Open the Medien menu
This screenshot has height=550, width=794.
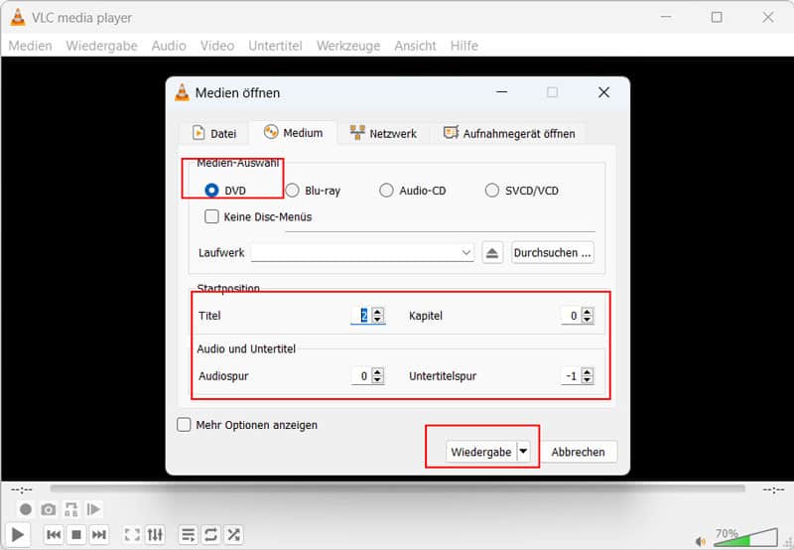click(31, 46)
